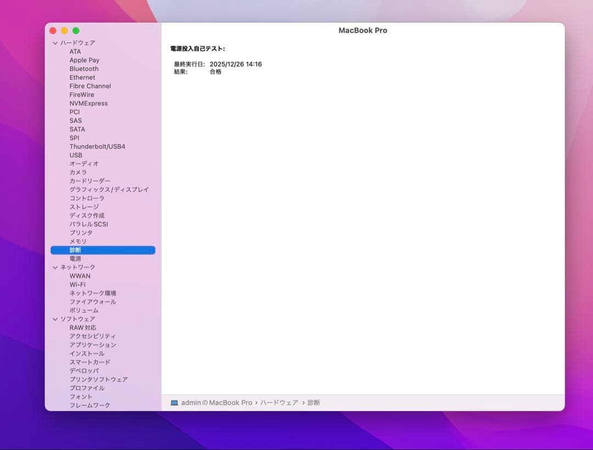
Task: Click adminのMacBook Pro in path bar
Action: click(x=217, y=403)
